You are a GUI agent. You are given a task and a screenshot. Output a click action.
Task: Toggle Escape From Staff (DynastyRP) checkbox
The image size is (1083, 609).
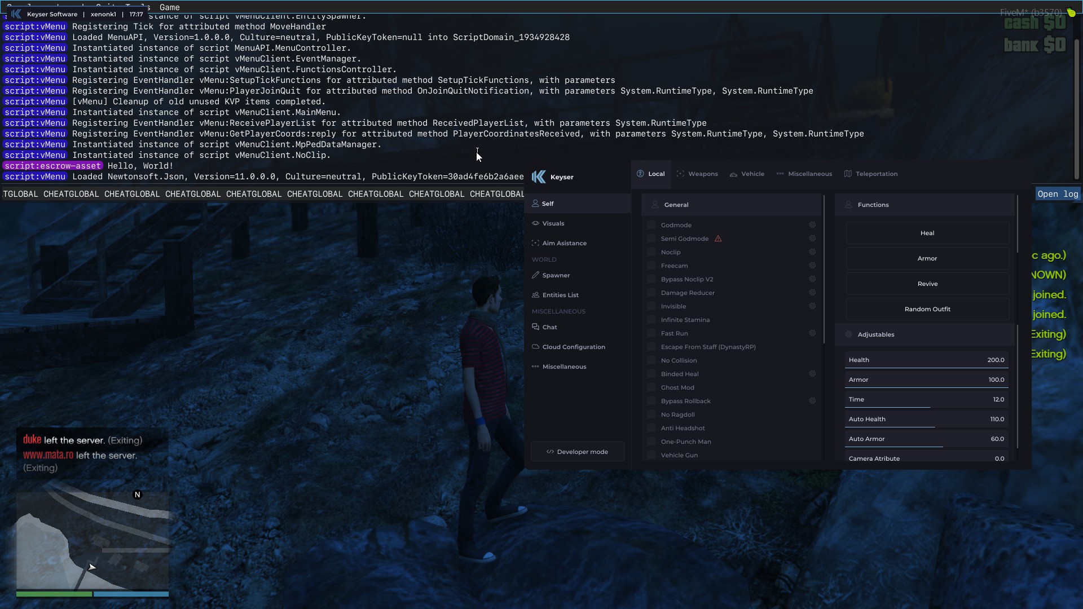[x=651, y=347]
